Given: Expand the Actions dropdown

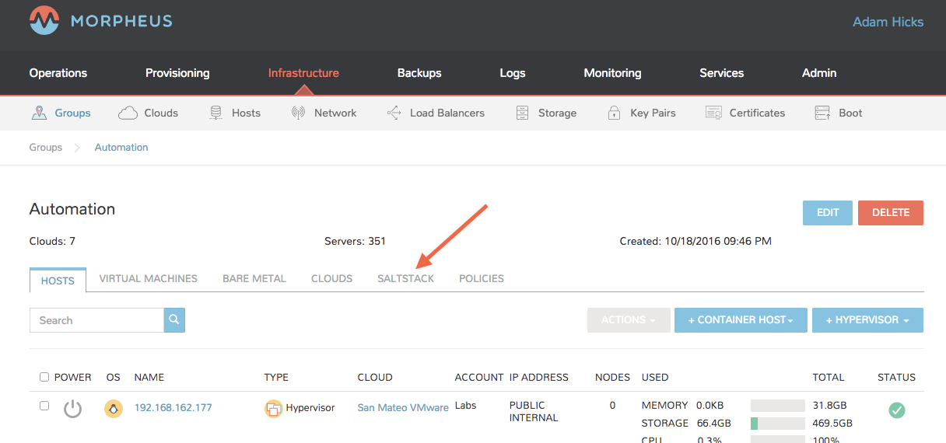Looking at the screenshot, I should coord(629,320).
